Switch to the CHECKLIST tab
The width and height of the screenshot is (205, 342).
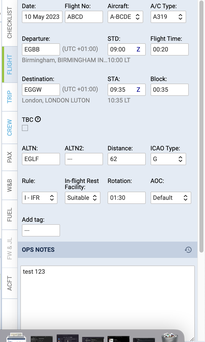10,23
